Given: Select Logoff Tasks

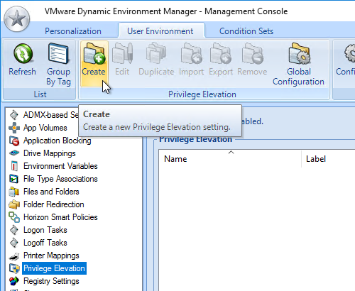Looking at the screenshot, I should pyautogui.click(x=45, y=243).
